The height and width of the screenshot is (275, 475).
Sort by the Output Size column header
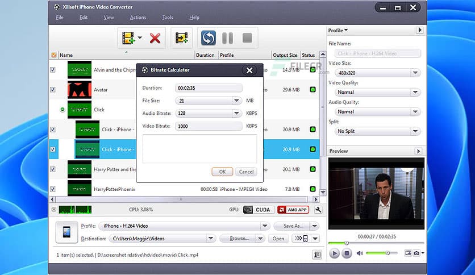pos(285,55)
